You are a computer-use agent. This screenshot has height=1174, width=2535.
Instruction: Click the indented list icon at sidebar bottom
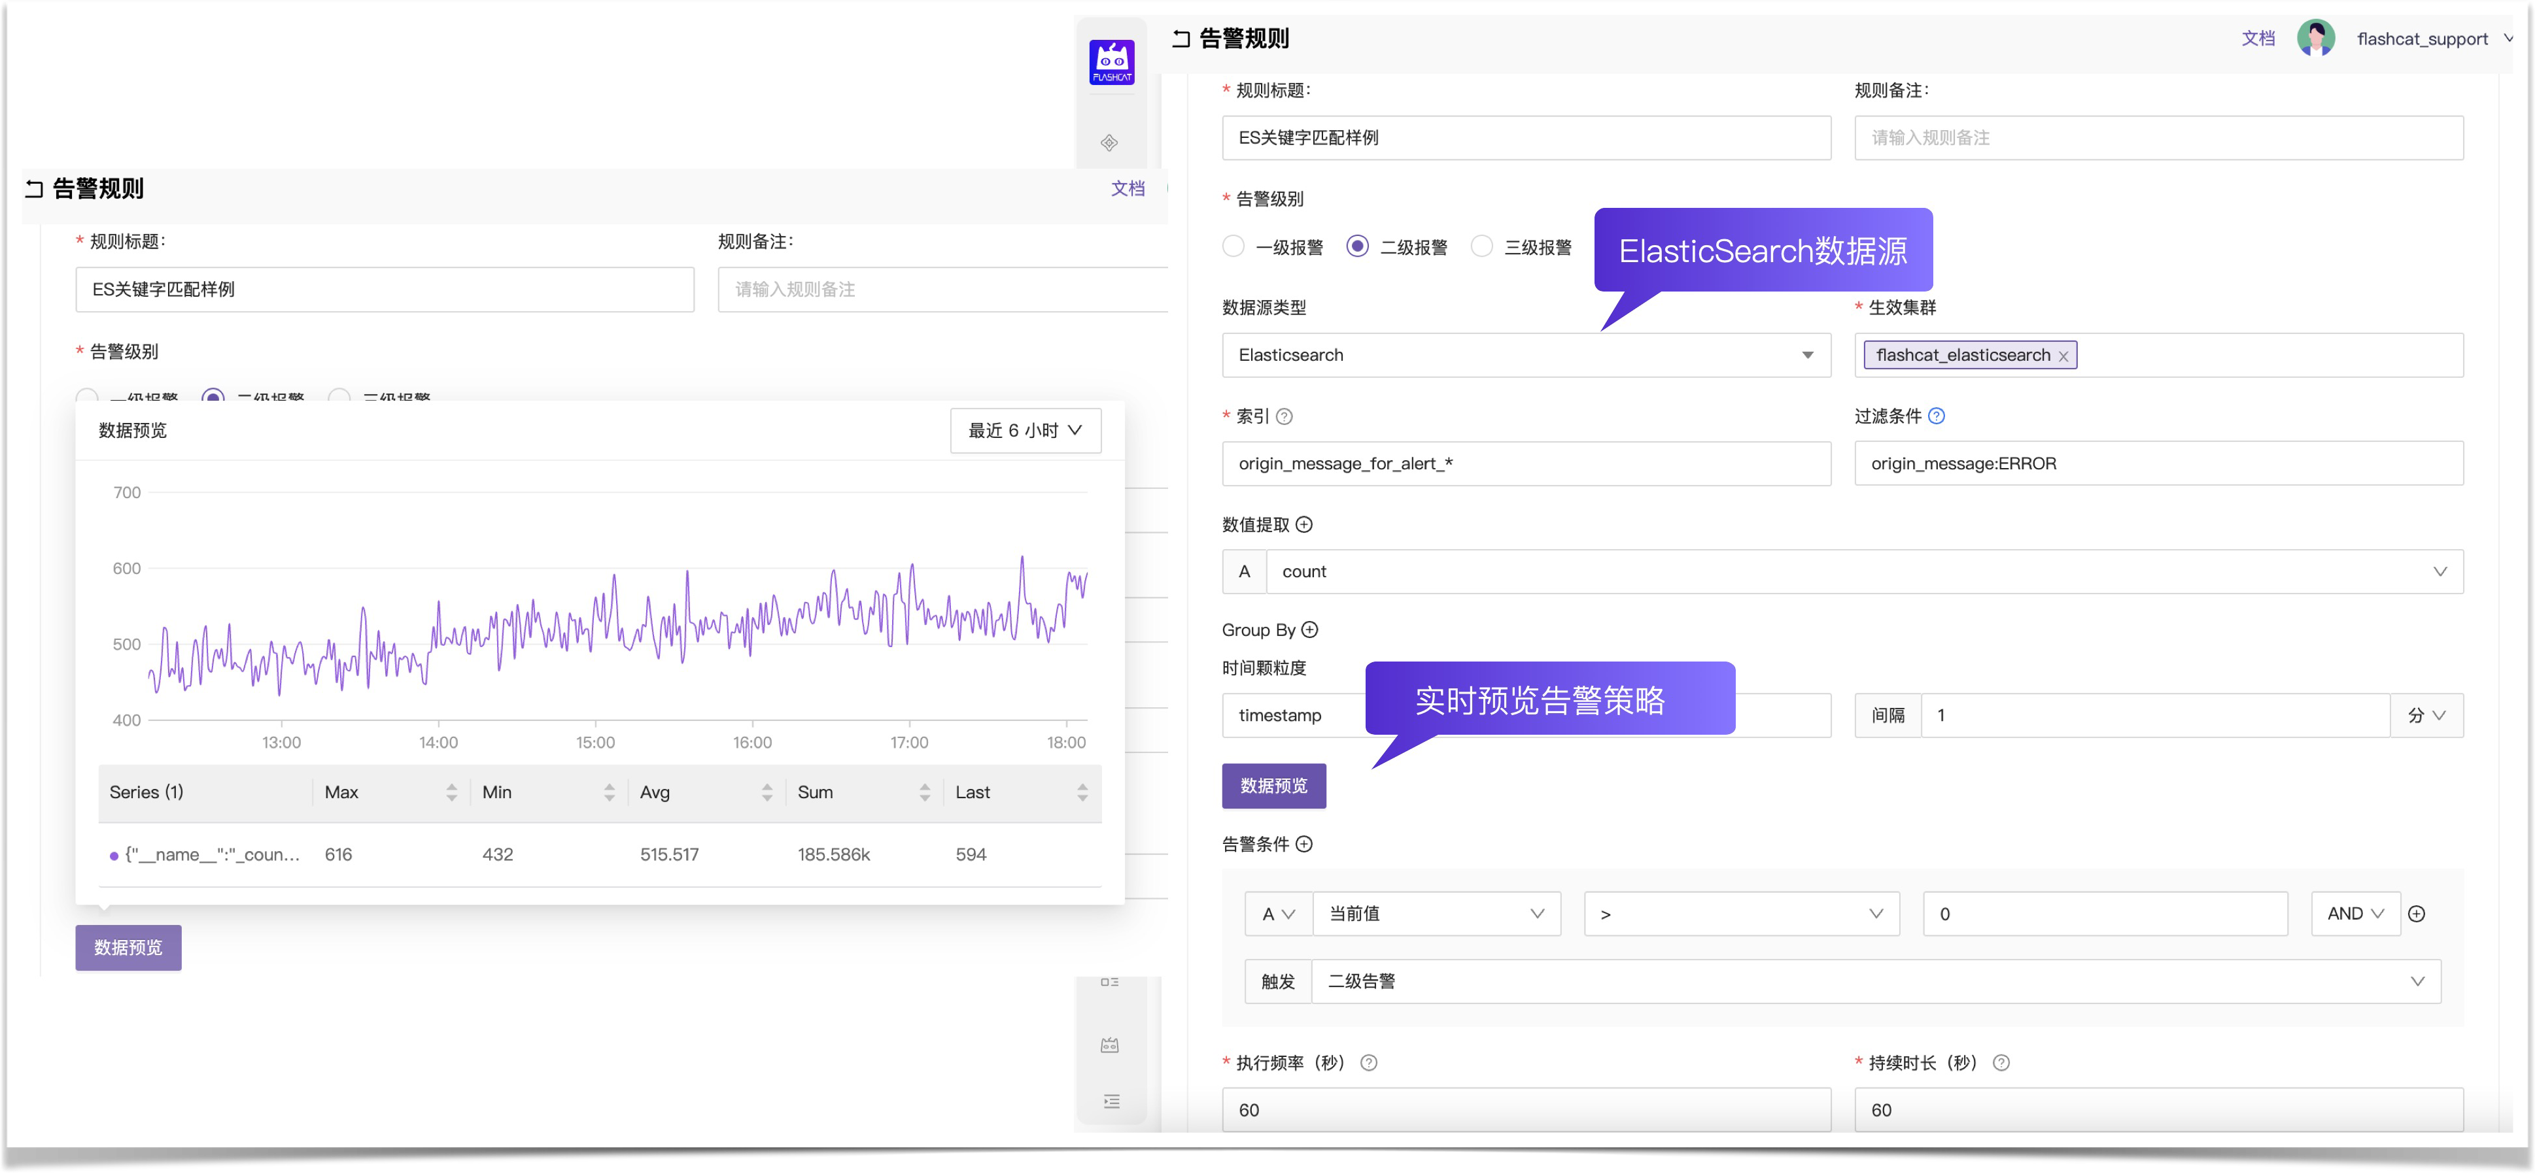coord(1110,1101)
